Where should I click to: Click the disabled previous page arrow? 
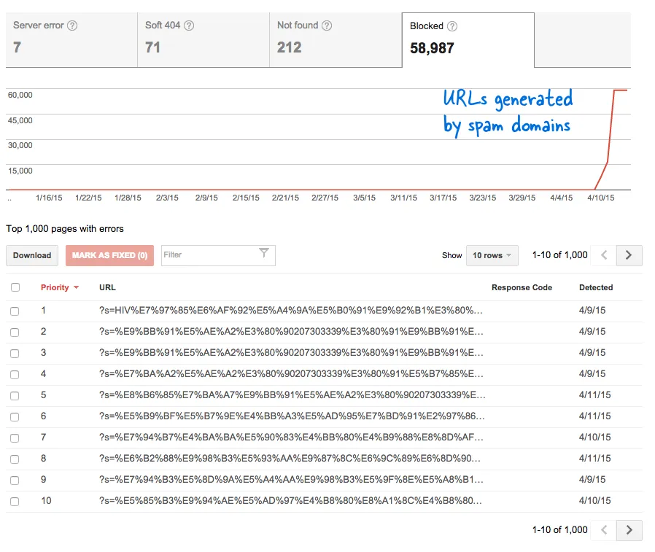tap(604, 255)
